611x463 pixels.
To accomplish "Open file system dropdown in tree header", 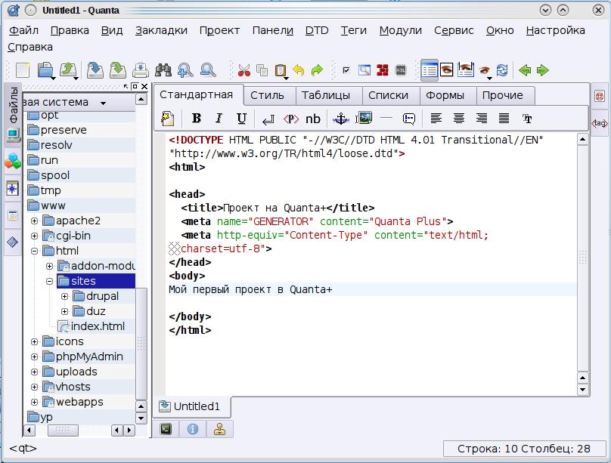I will pyautogui.click(x=103, y=103).
